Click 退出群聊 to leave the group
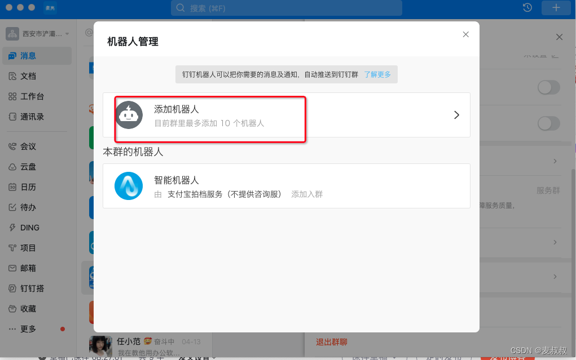 [x=331, y=342]
